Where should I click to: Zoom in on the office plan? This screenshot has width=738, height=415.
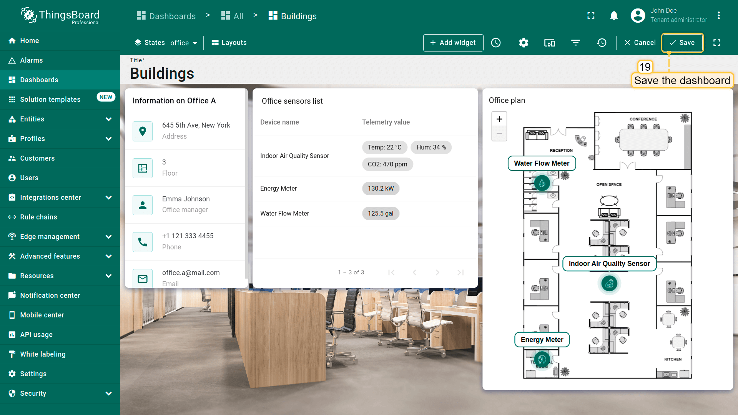coord(499,119)
